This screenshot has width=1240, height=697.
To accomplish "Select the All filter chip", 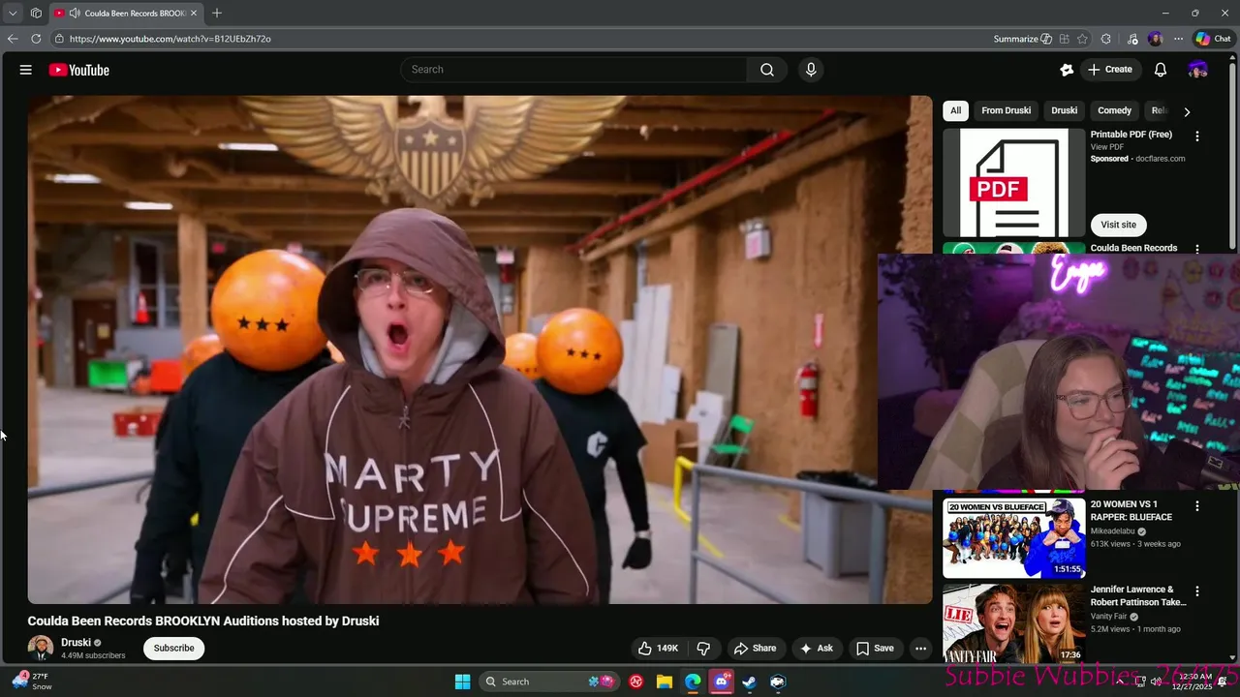I will pyautogui.click(x=955, y=110).
